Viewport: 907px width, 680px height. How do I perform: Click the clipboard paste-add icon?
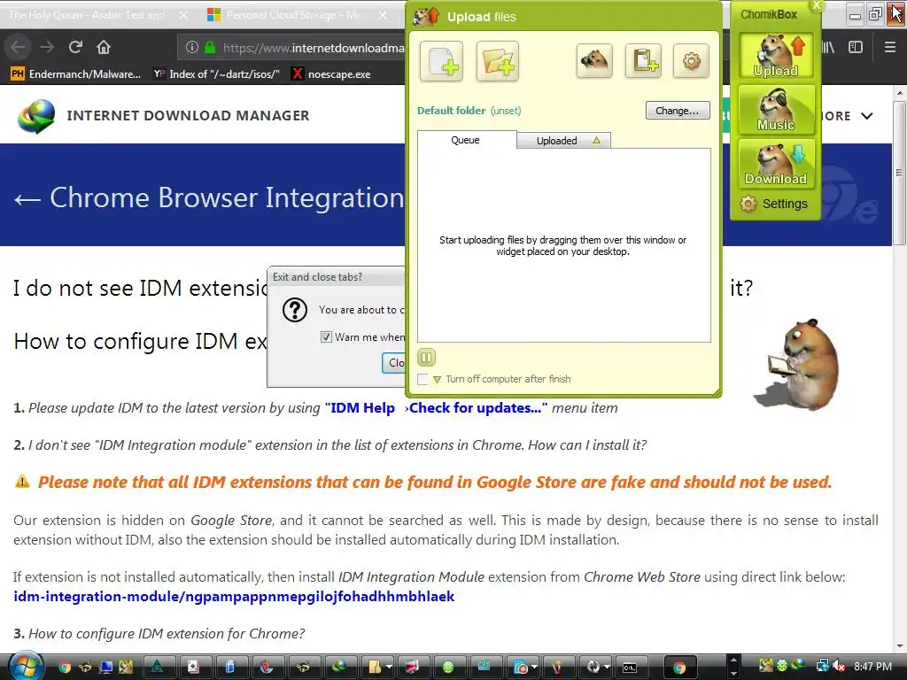tap(643, 61)
